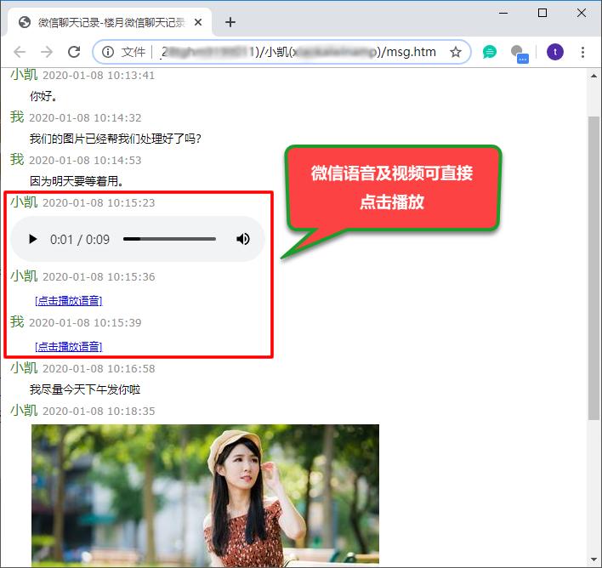Seek along the audio progress bar
The height and width of the screenshot is (568, 602).
pos(169,239)
